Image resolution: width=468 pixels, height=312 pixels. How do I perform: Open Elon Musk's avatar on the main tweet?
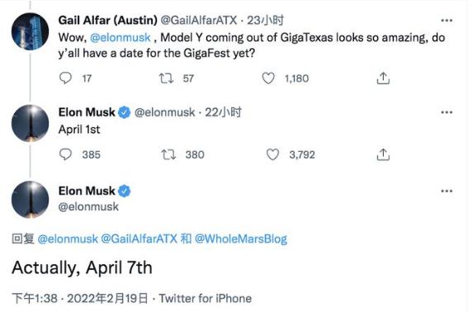click(31, 200)
